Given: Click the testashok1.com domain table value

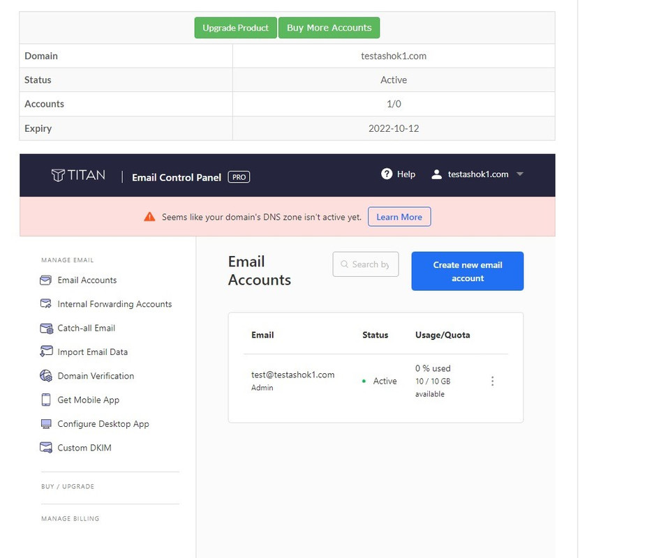Looking at the screenshot, I should pyautogui.click(x=394, y=56).
